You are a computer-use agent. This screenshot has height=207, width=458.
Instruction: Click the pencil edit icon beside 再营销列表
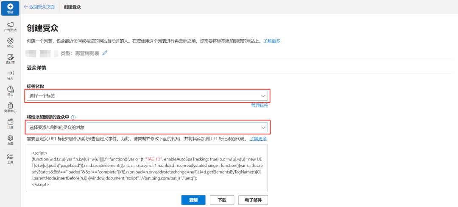(x=105, y=53)
